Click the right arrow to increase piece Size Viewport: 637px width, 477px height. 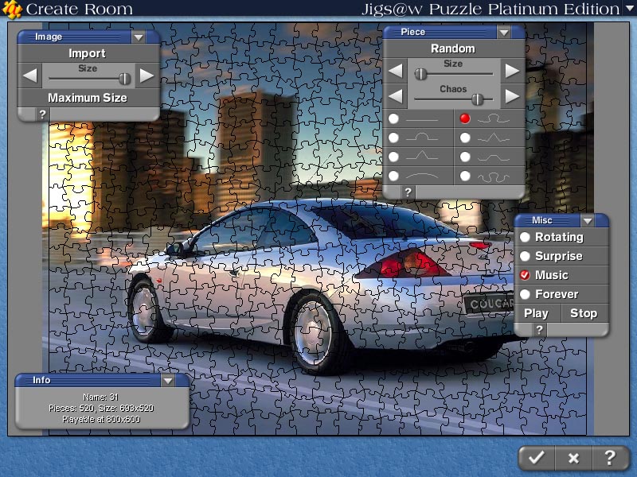513,71
